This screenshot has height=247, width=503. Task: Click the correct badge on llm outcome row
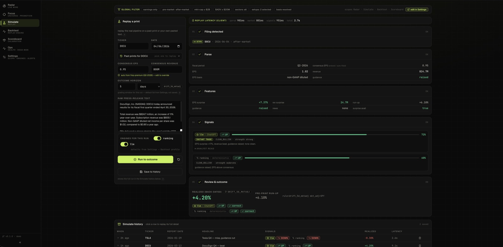[235, 206]
